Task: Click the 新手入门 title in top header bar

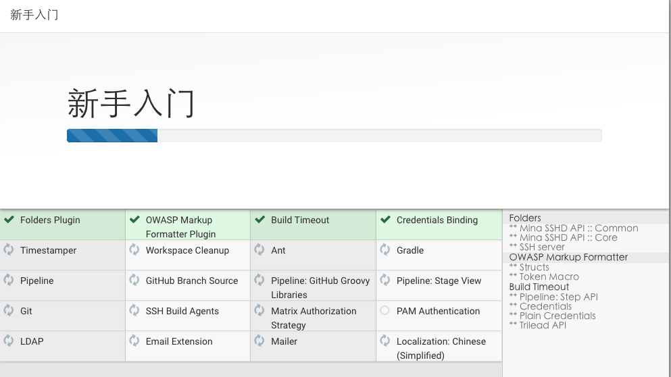Action: pos(34,15)
